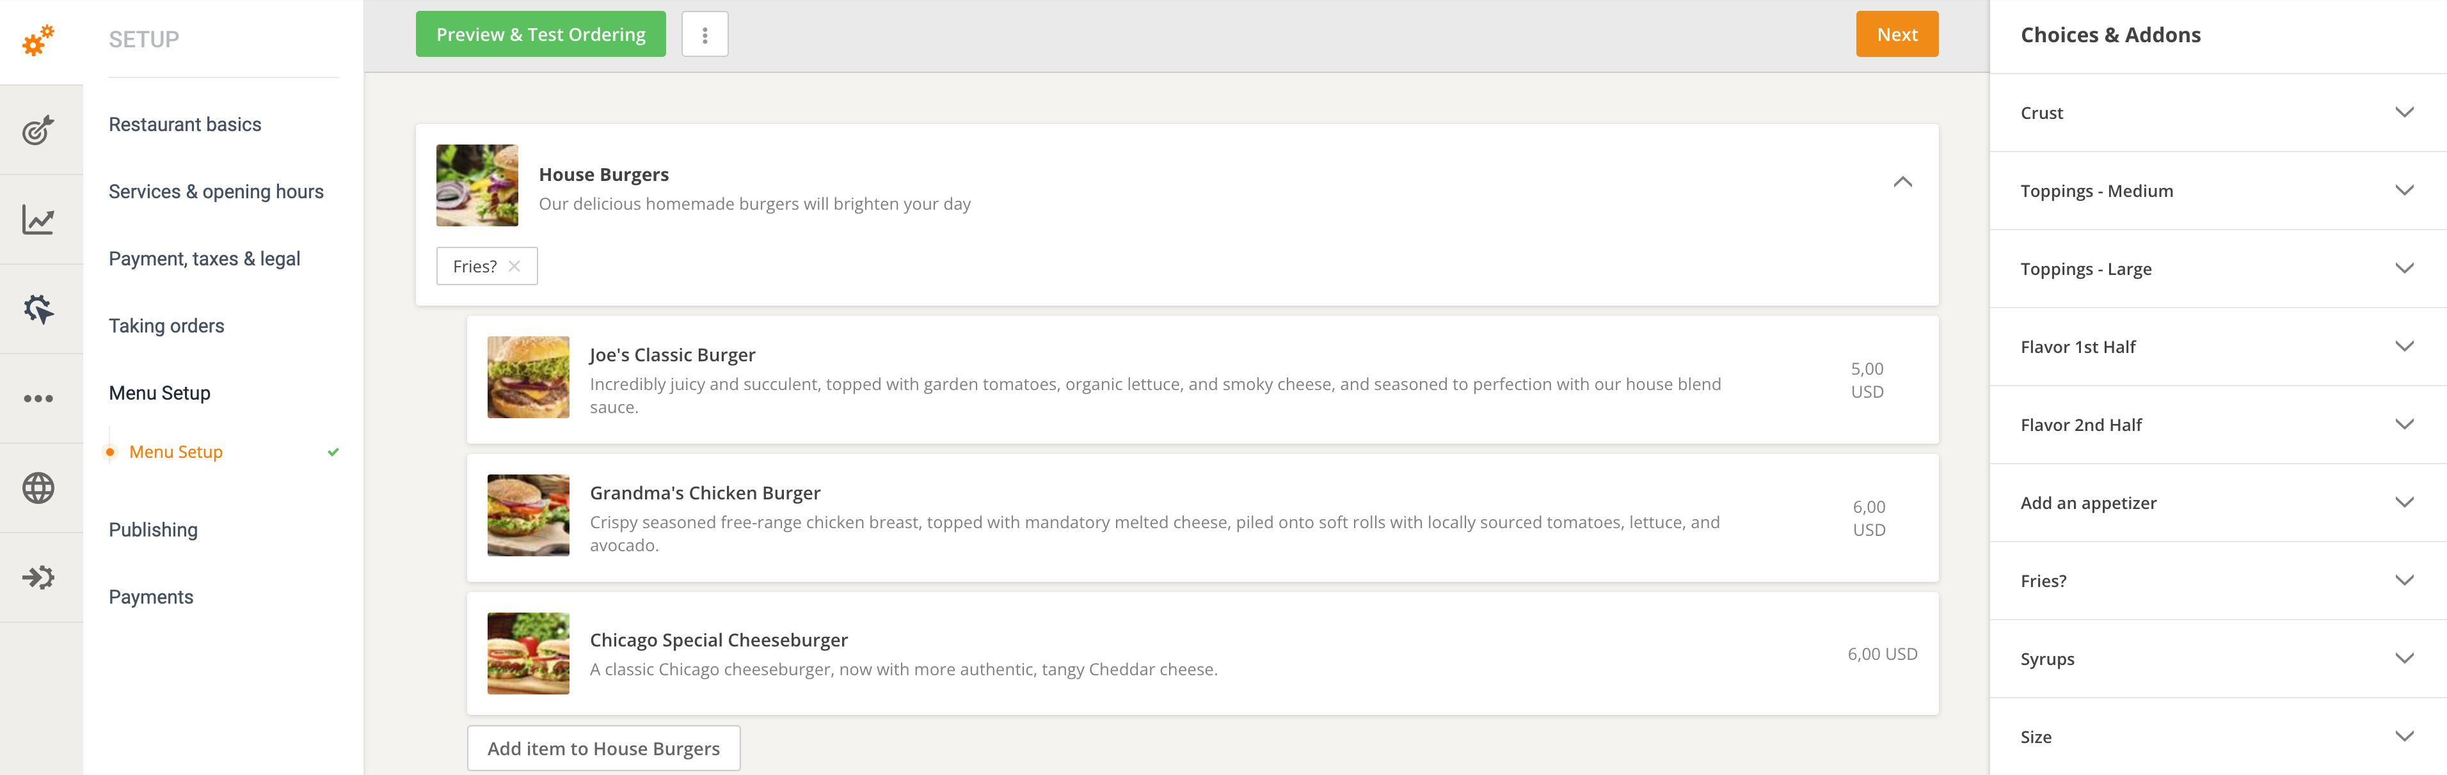Click the arrow into gear integration icon
2447x775 pixels.
tap(39, 577)
